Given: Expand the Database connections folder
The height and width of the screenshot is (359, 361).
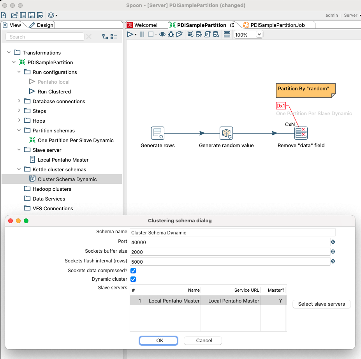Looking at the screenshot, I should click(19, 101).
